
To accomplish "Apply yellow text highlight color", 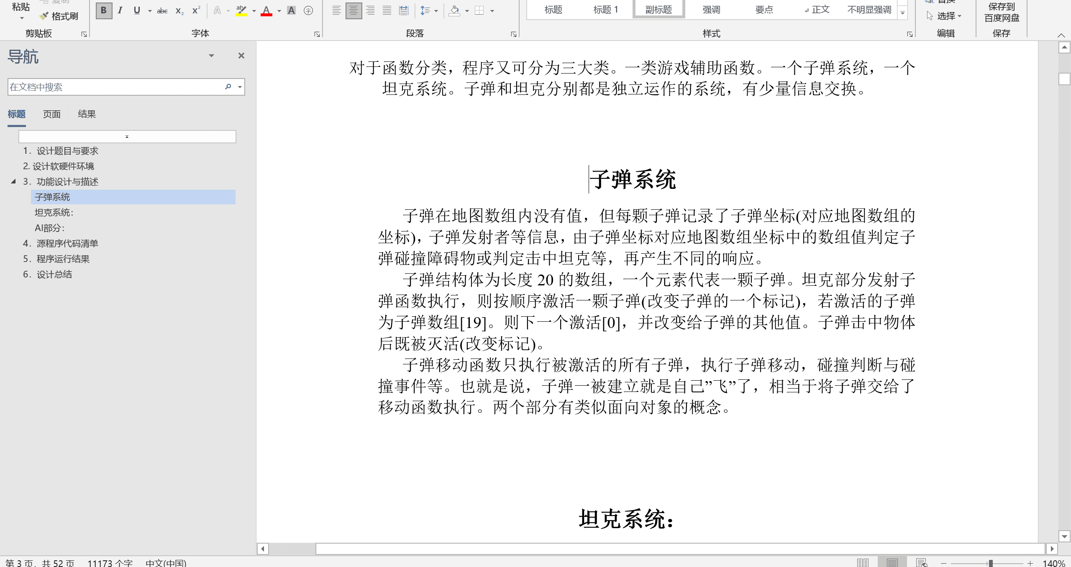I will [x=241, y=10].
